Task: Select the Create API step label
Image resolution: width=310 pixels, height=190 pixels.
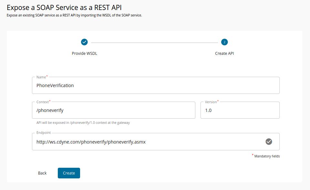Action: coord(224,54)
